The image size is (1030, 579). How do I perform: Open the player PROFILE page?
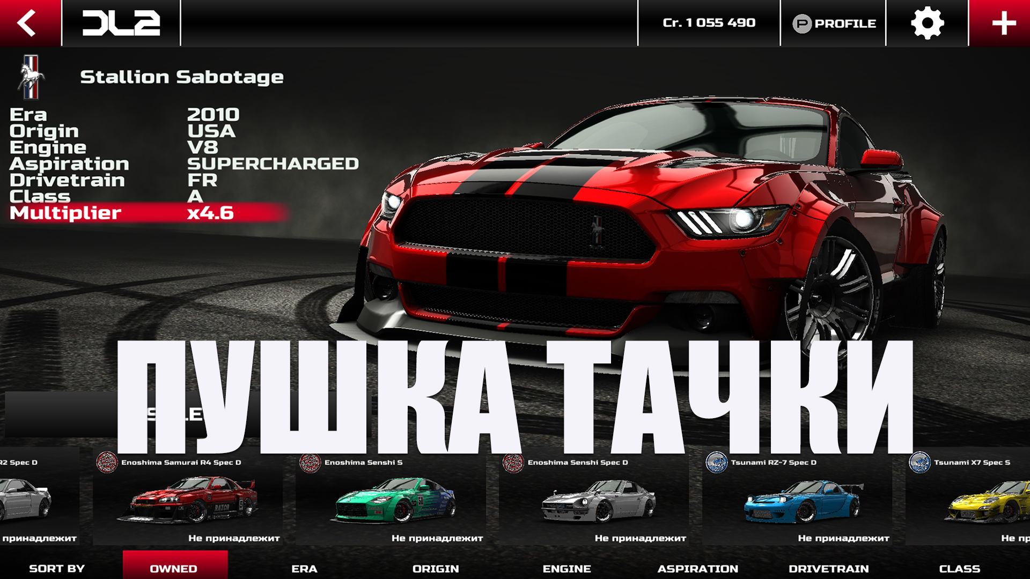(833, 23)
